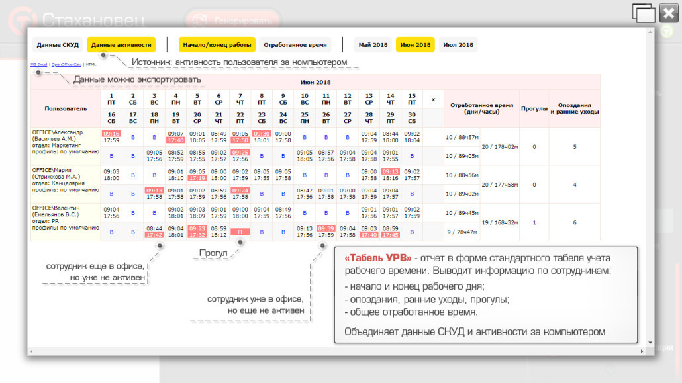Click the highlighted 09:24 arrival cell
Image resolution: width=682 pixels, height=383 pixels.
240,191
